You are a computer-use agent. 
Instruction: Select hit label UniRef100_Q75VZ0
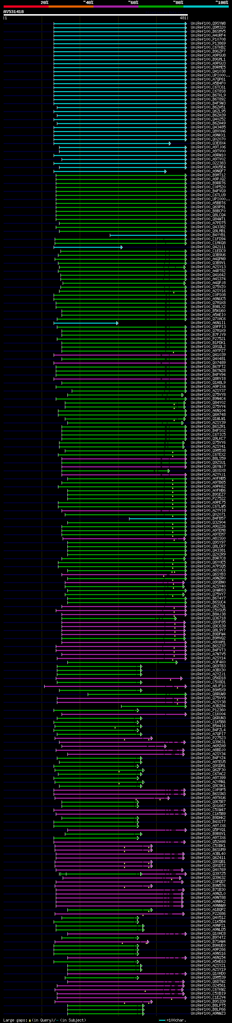coord(208,287)
